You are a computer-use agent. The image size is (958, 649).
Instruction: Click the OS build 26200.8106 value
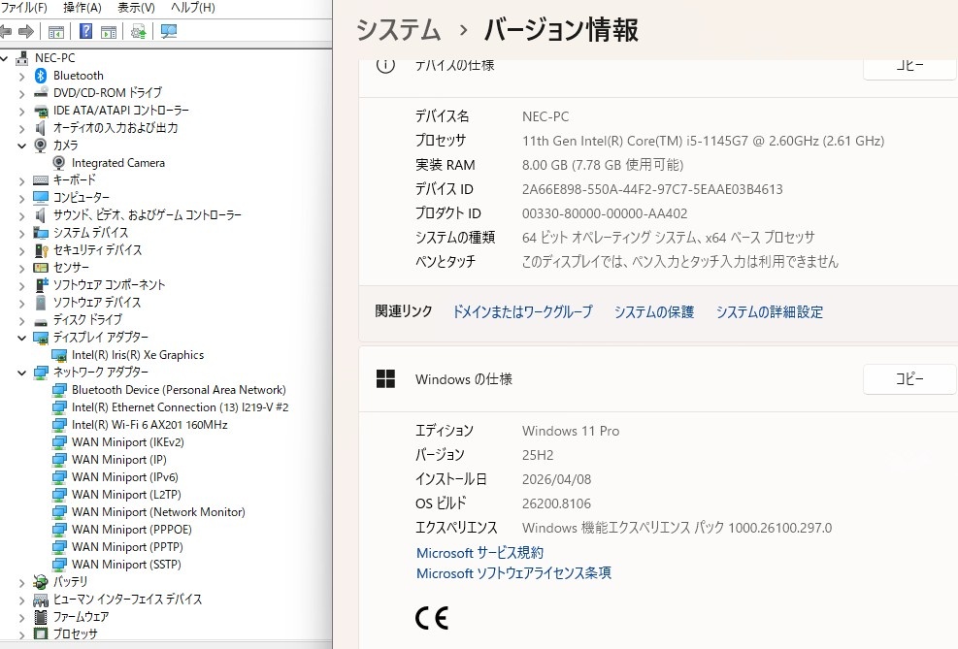tap(556, 503)
